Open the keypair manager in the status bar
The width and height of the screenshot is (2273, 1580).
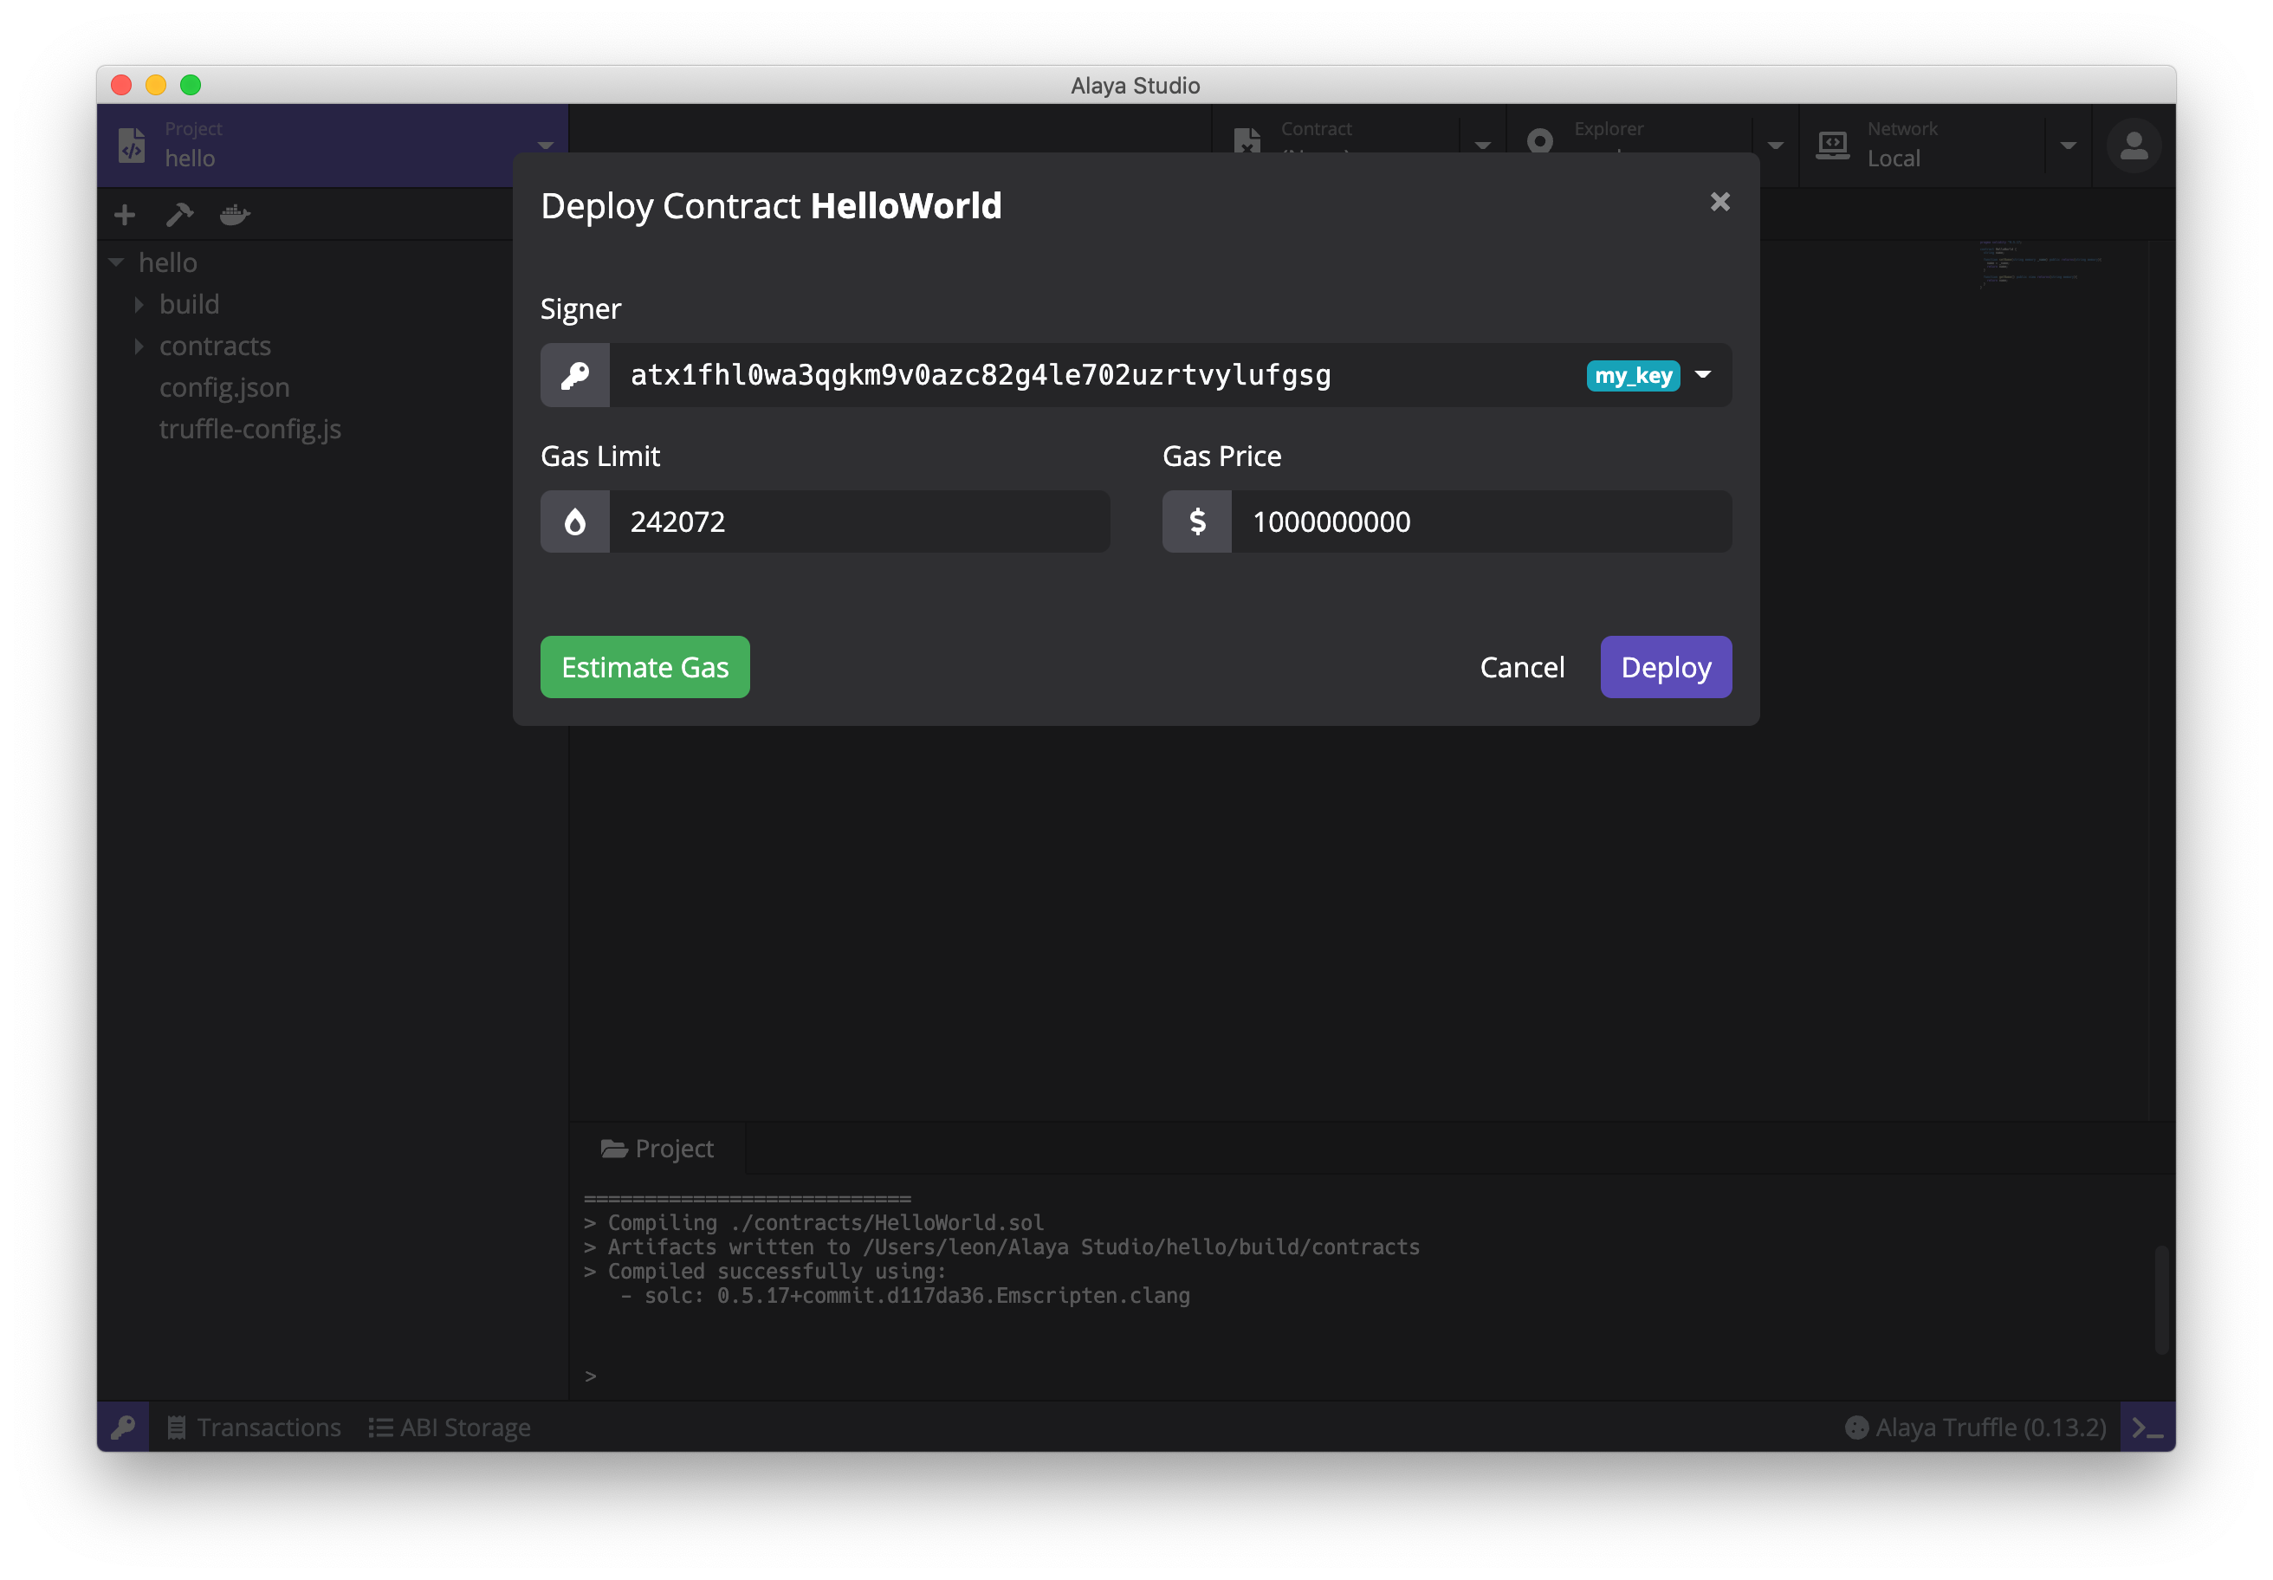pyautogui.click(x=124, y=1427)
